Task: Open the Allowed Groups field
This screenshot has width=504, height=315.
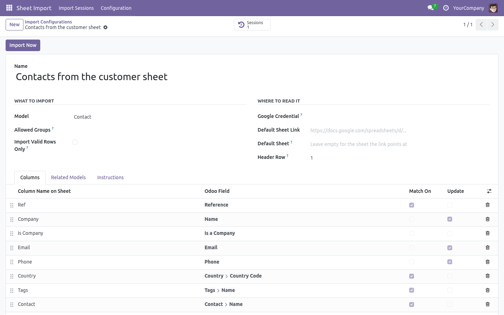Action: point(160,130)
